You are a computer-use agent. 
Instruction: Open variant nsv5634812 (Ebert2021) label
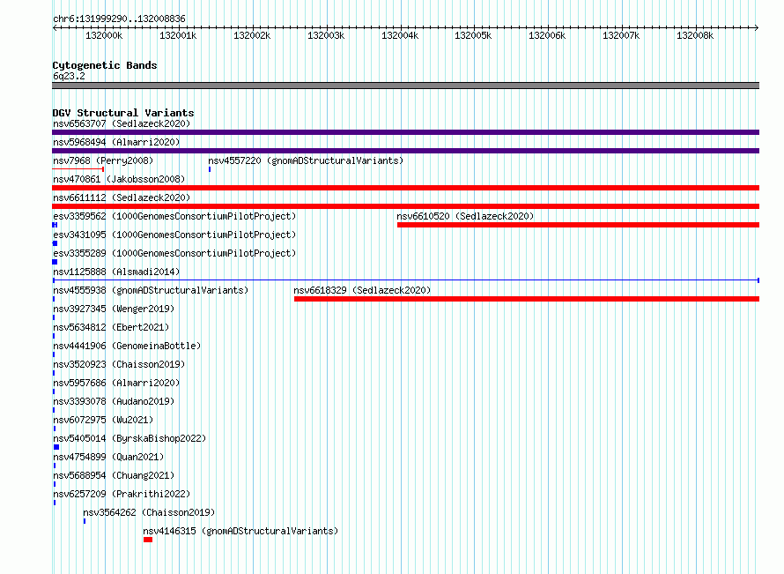pyautogui.click(x=111, y=327)
